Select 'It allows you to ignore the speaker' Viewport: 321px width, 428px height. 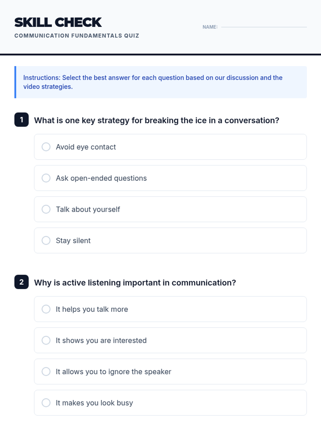(x=46, y=372)
